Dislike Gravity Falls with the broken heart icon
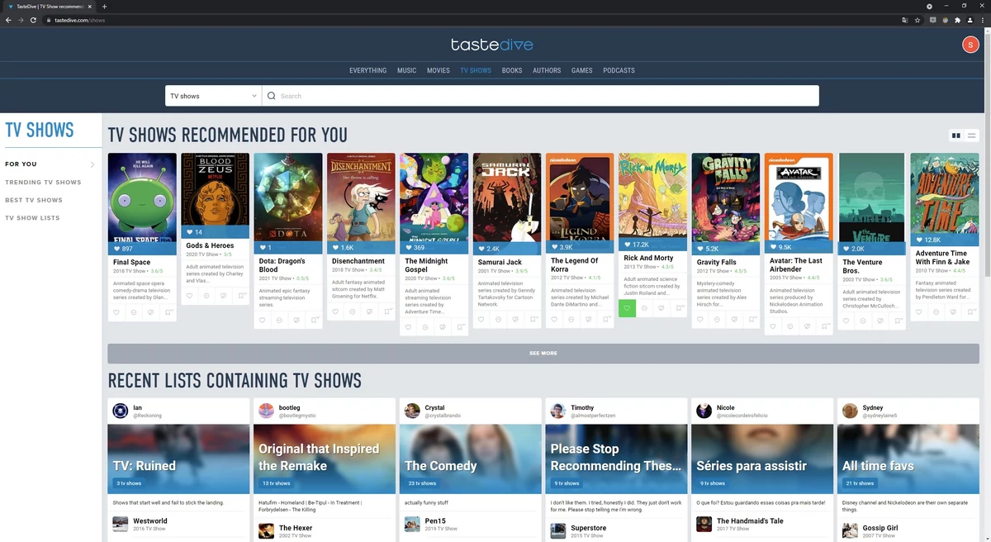The width and height of the screenshot is (991, 542). coord(734,319)
